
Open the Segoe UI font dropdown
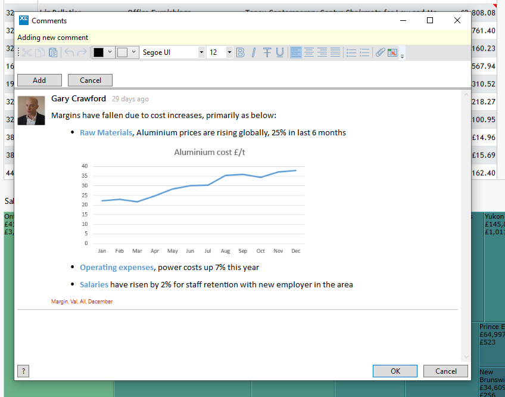tap(201, 52)
